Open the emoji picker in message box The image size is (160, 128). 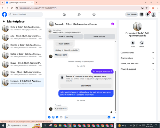pyautogui.click(x=109, y=117)
